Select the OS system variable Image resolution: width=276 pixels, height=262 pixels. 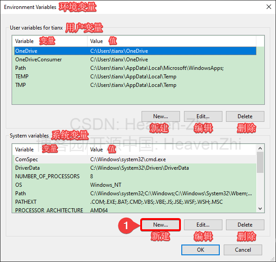[135, 185]
